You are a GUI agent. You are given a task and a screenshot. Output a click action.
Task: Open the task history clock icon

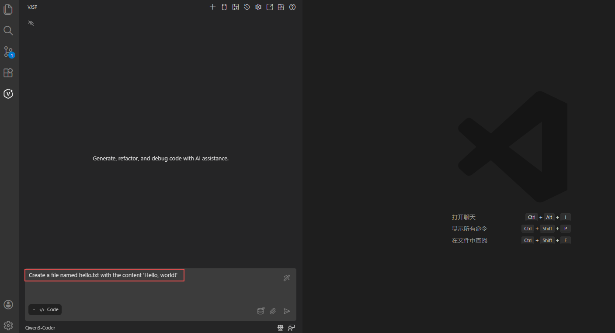(x=247, y=7)
